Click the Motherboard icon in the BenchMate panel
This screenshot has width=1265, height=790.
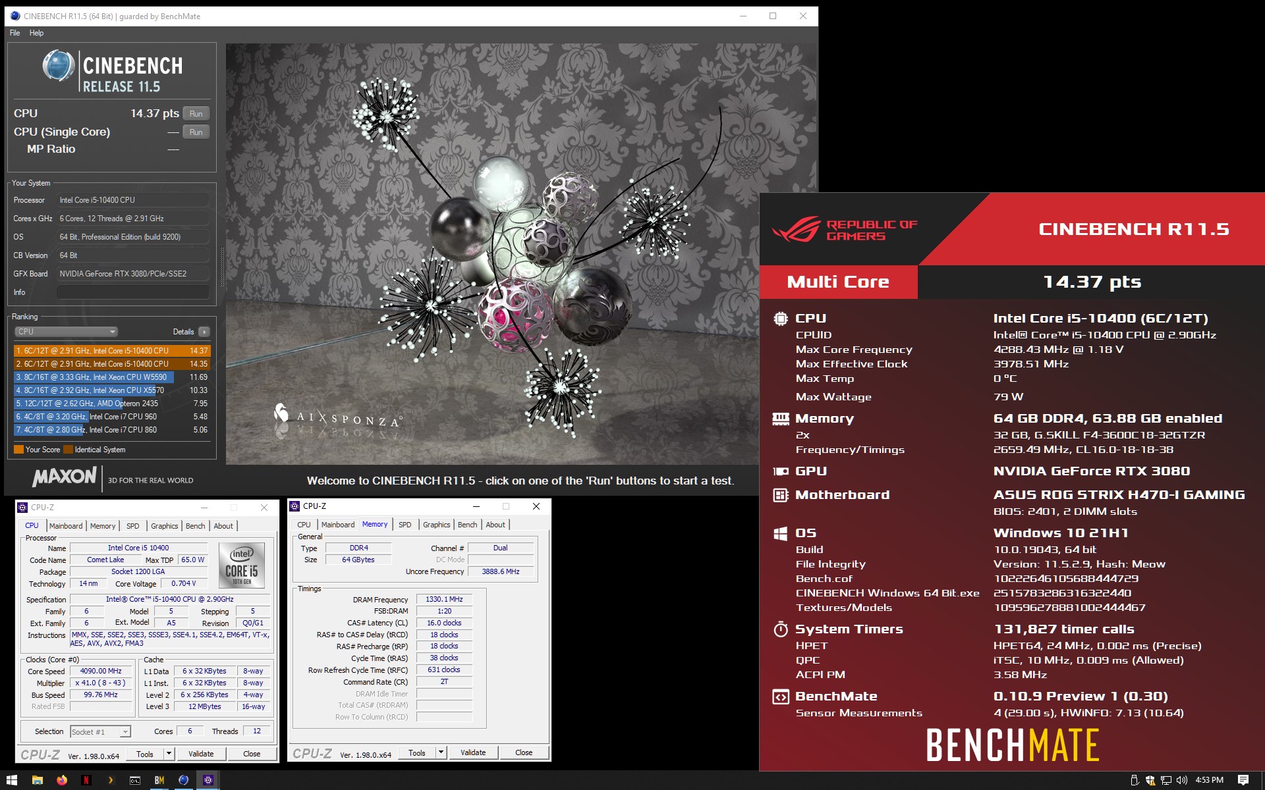pyautogui.click(x=781, y=495)
